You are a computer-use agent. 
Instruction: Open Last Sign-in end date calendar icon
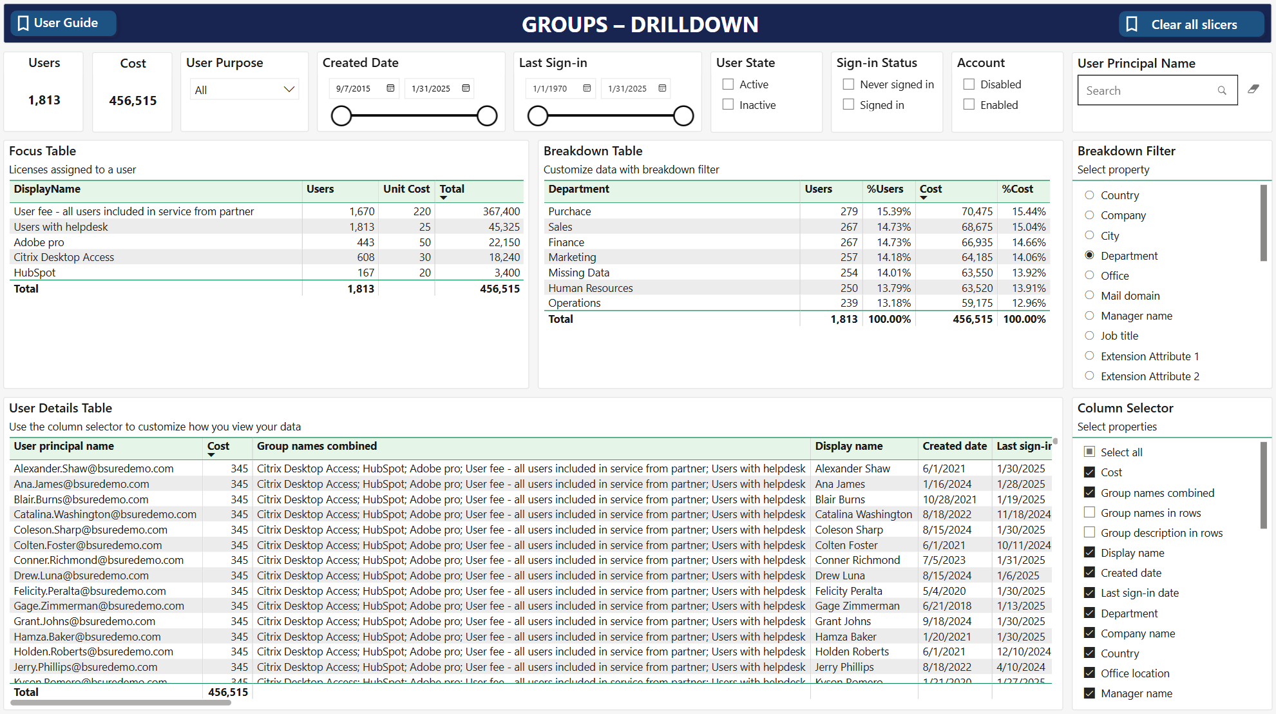pos(662,88)
